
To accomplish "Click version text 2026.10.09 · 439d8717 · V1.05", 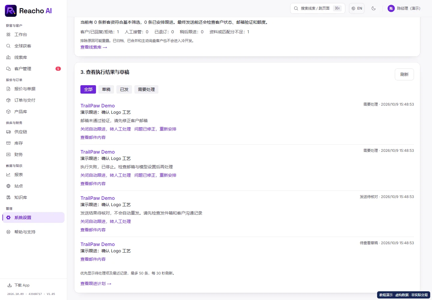I will (x=31, y=294).
